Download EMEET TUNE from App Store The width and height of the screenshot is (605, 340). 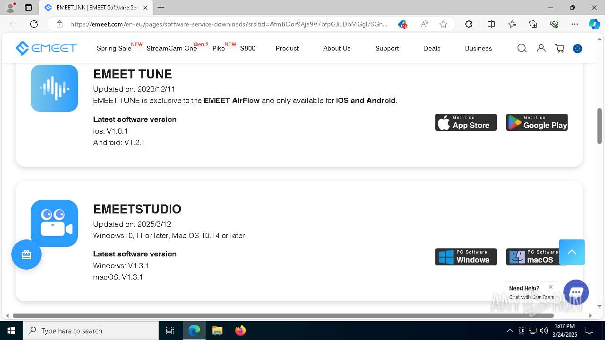pos(466,122)
